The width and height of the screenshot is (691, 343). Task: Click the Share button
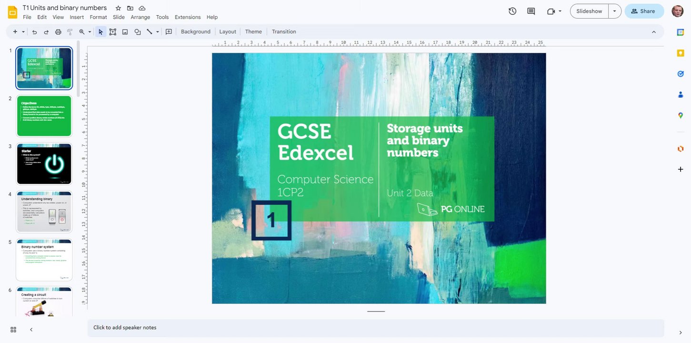pyautogui.click(x=644, y=11)
